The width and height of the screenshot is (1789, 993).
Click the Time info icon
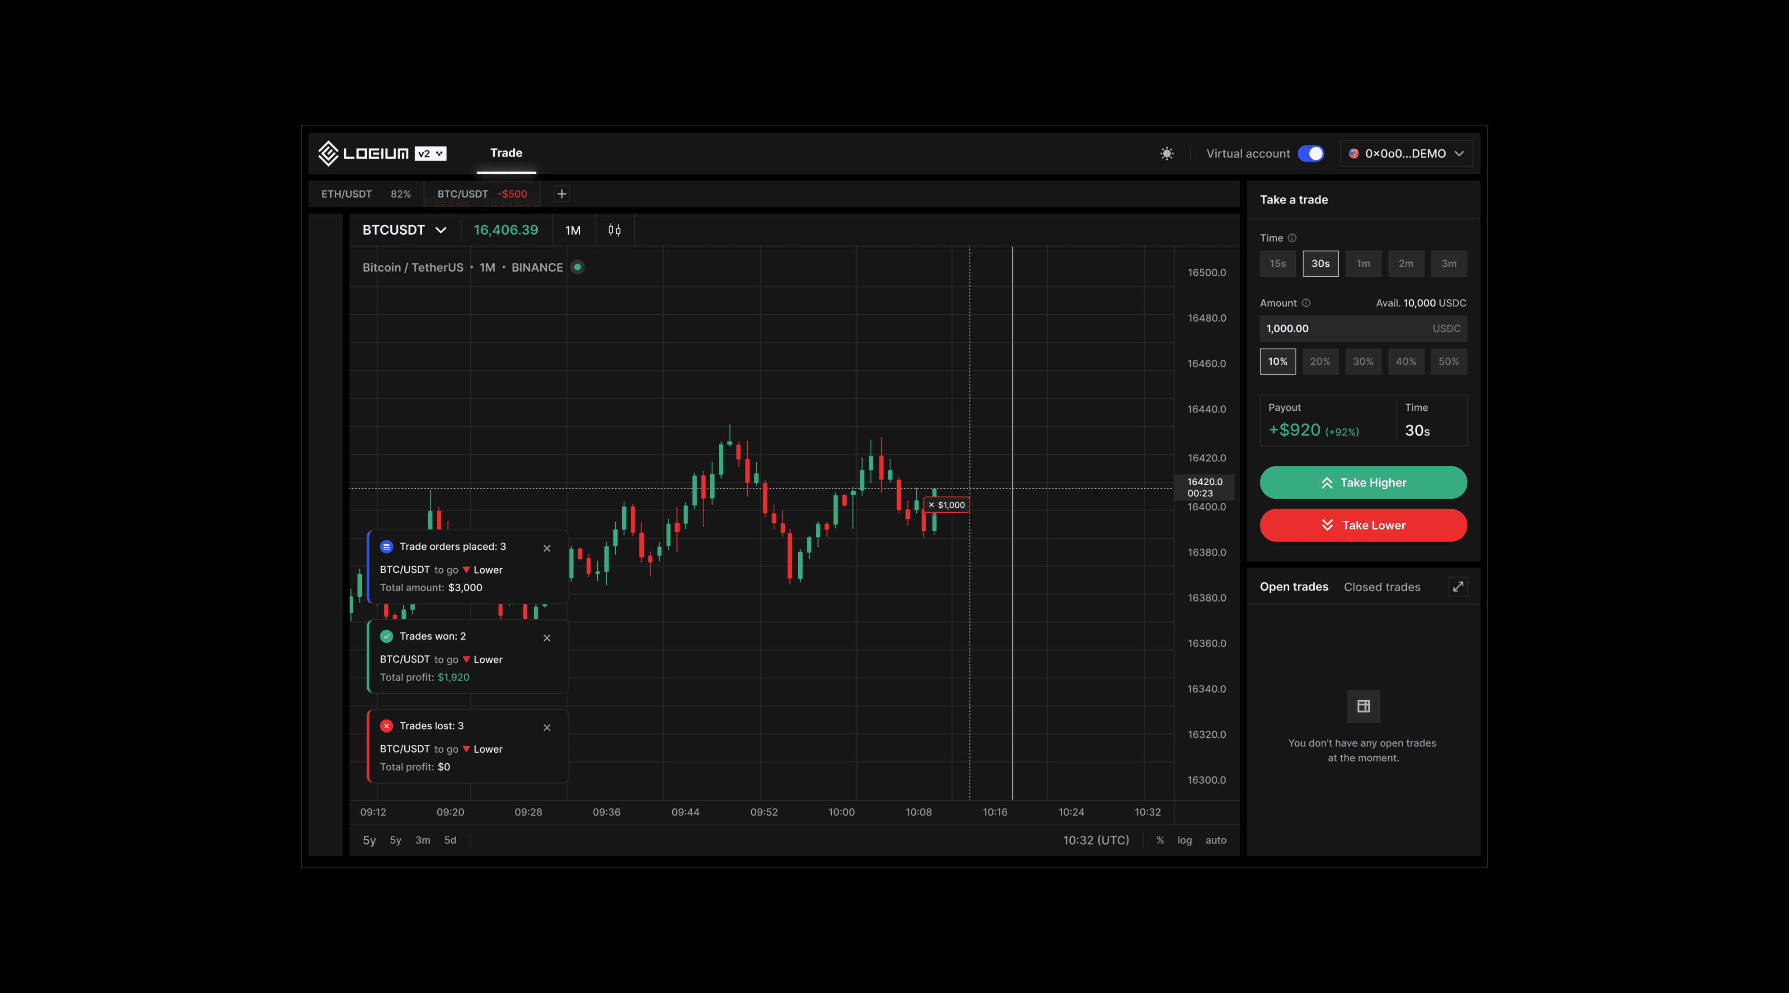1292,238
